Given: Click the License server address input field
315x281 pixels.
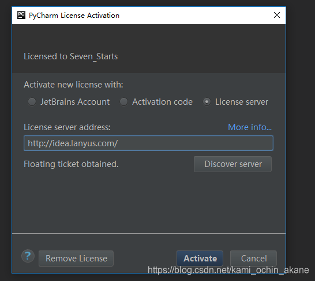Looking at the screenshot, I should click(x=148, y=143).
